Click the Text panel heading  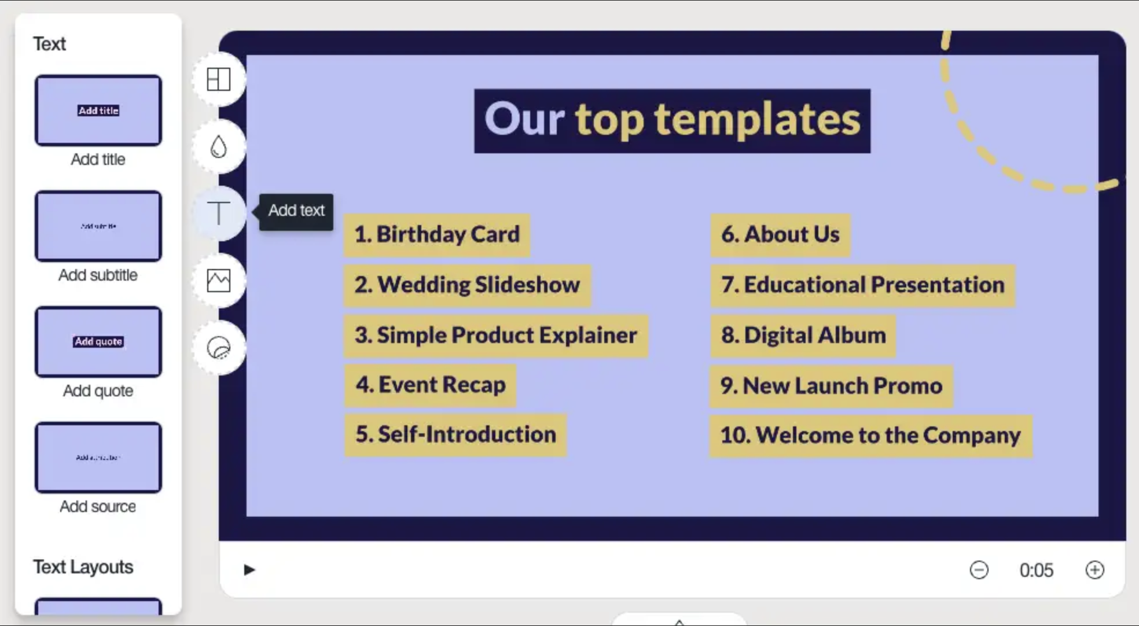click(49, 44)
